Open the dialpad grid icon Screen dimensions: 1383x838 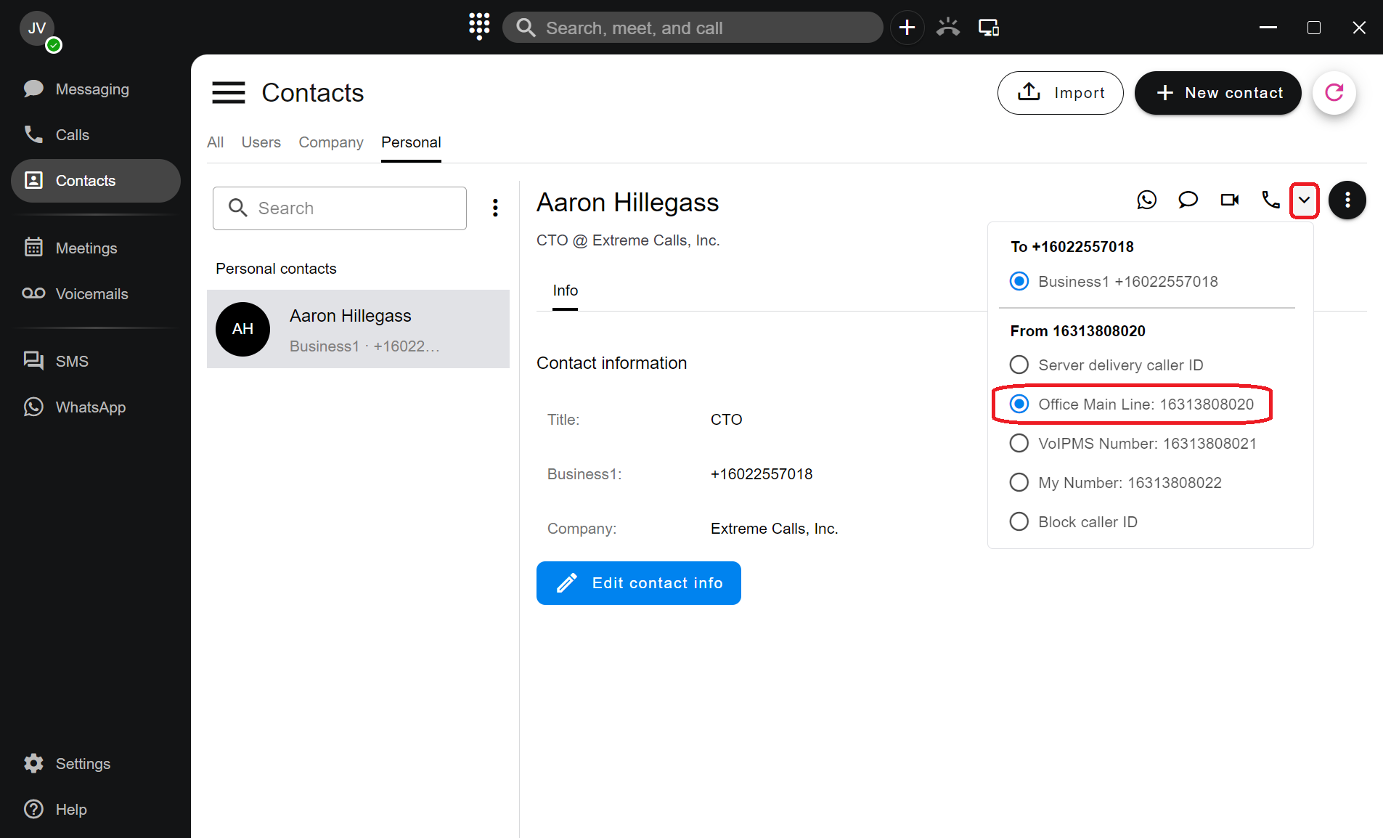coord(479,27)
